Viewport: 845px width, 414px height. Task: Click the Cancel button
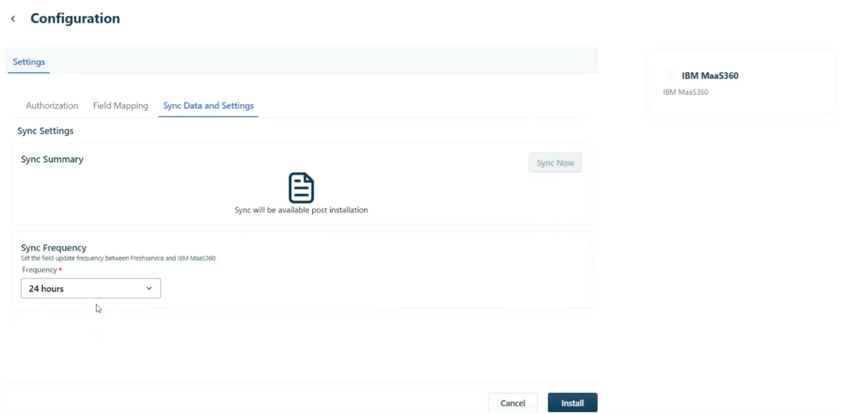513,403
